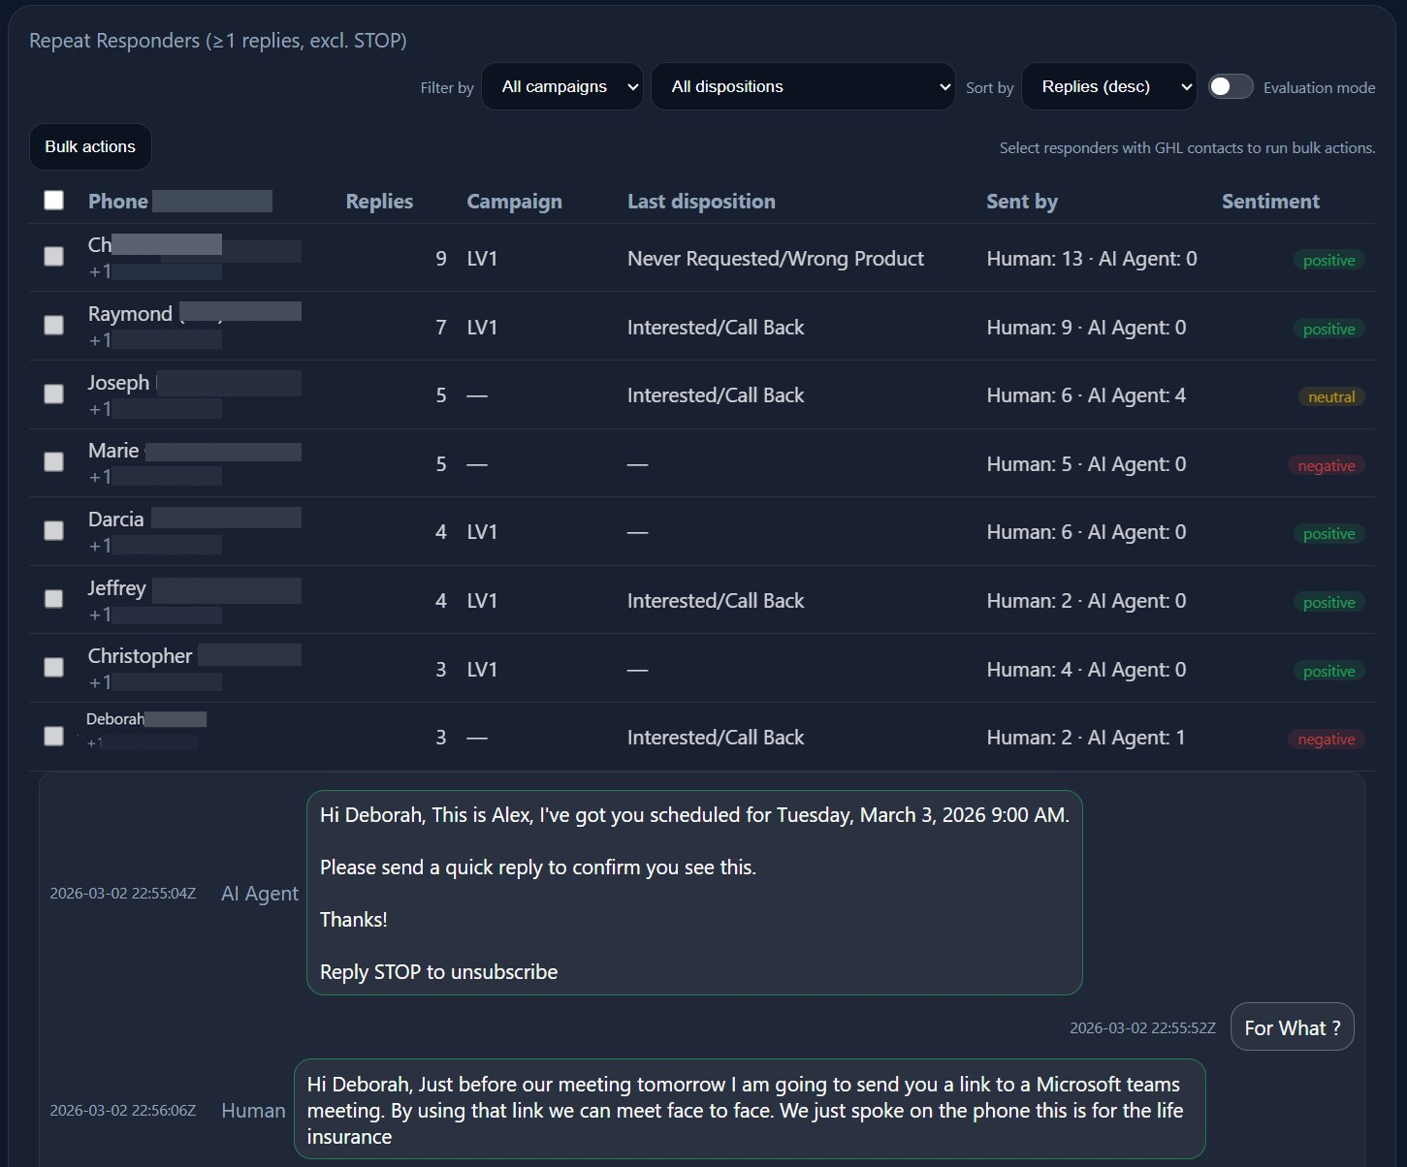The height and width of the screenshot is (1167, 1407).
Task: Open the All campaigns filter dropdown
Action: pyautogui.click(x=562, y=86)
